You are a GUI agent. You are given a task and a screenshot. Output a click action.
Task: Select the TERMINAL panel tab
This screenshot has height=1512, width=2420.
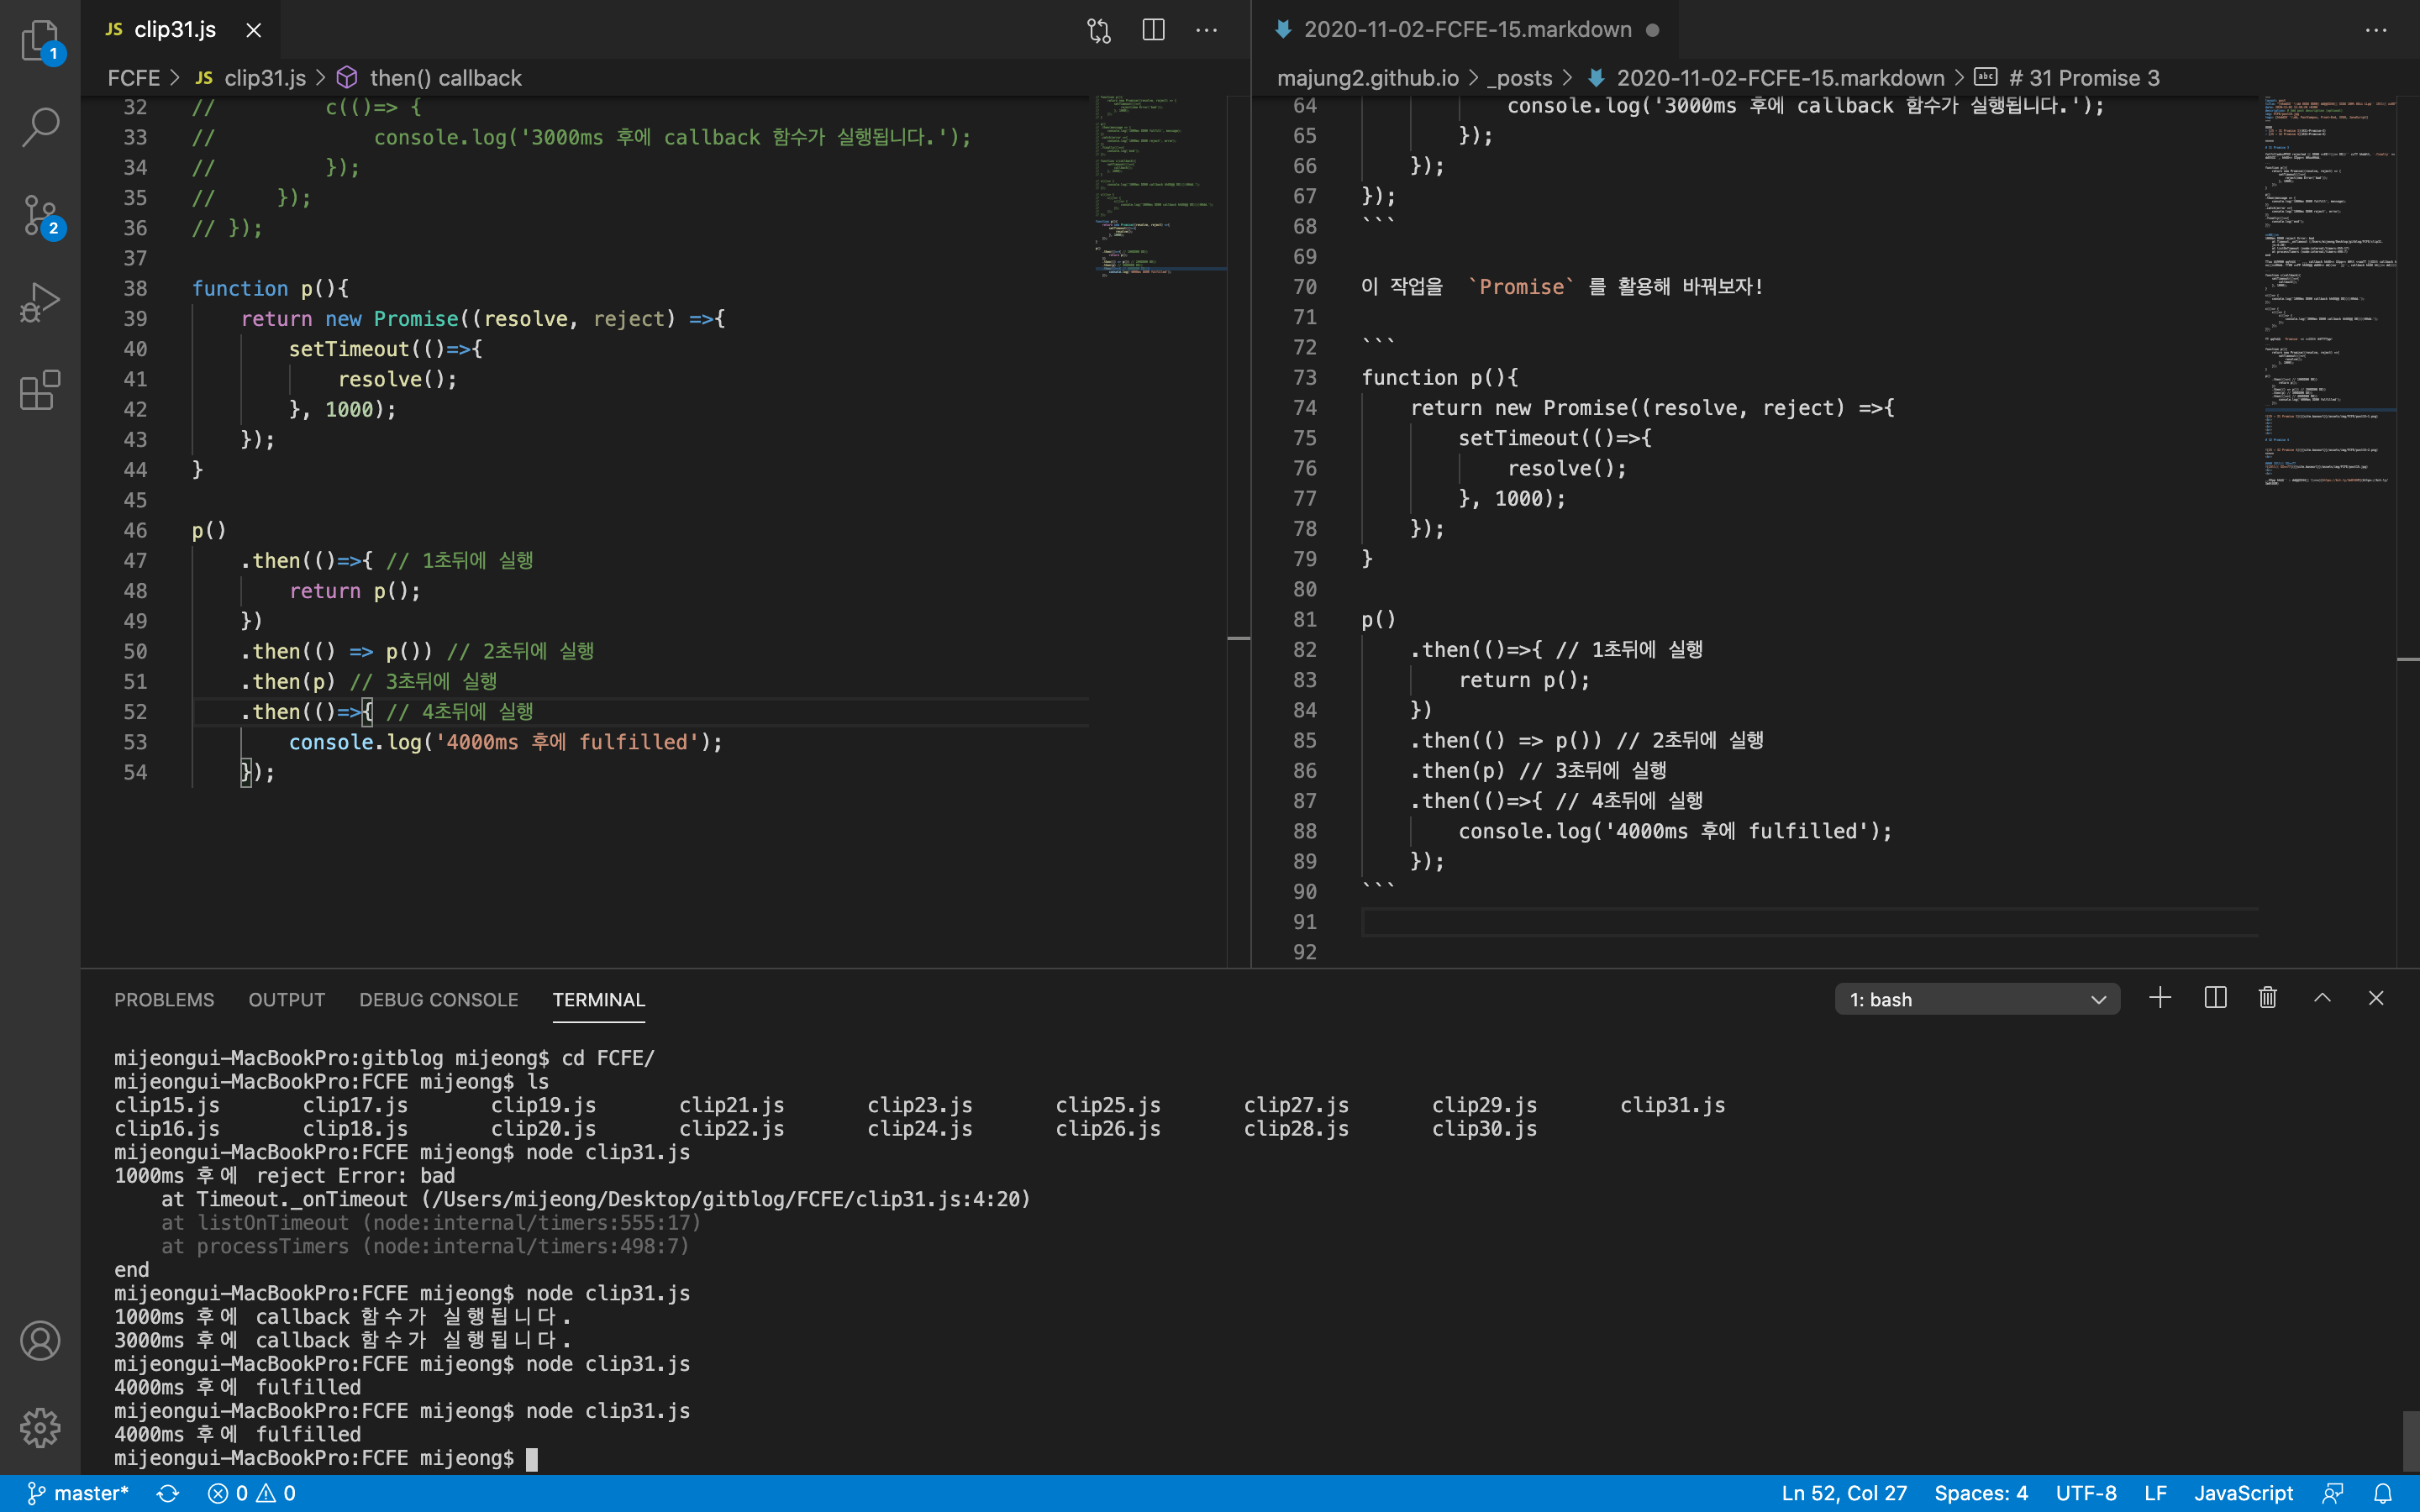(x=599, y=1000)
